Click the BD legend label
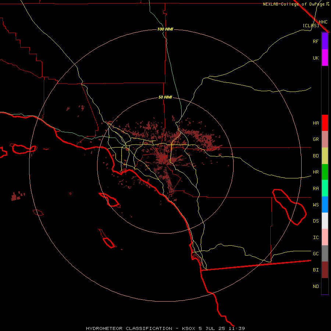The width and height of the screenshot is (331, 331). [316, 156]
